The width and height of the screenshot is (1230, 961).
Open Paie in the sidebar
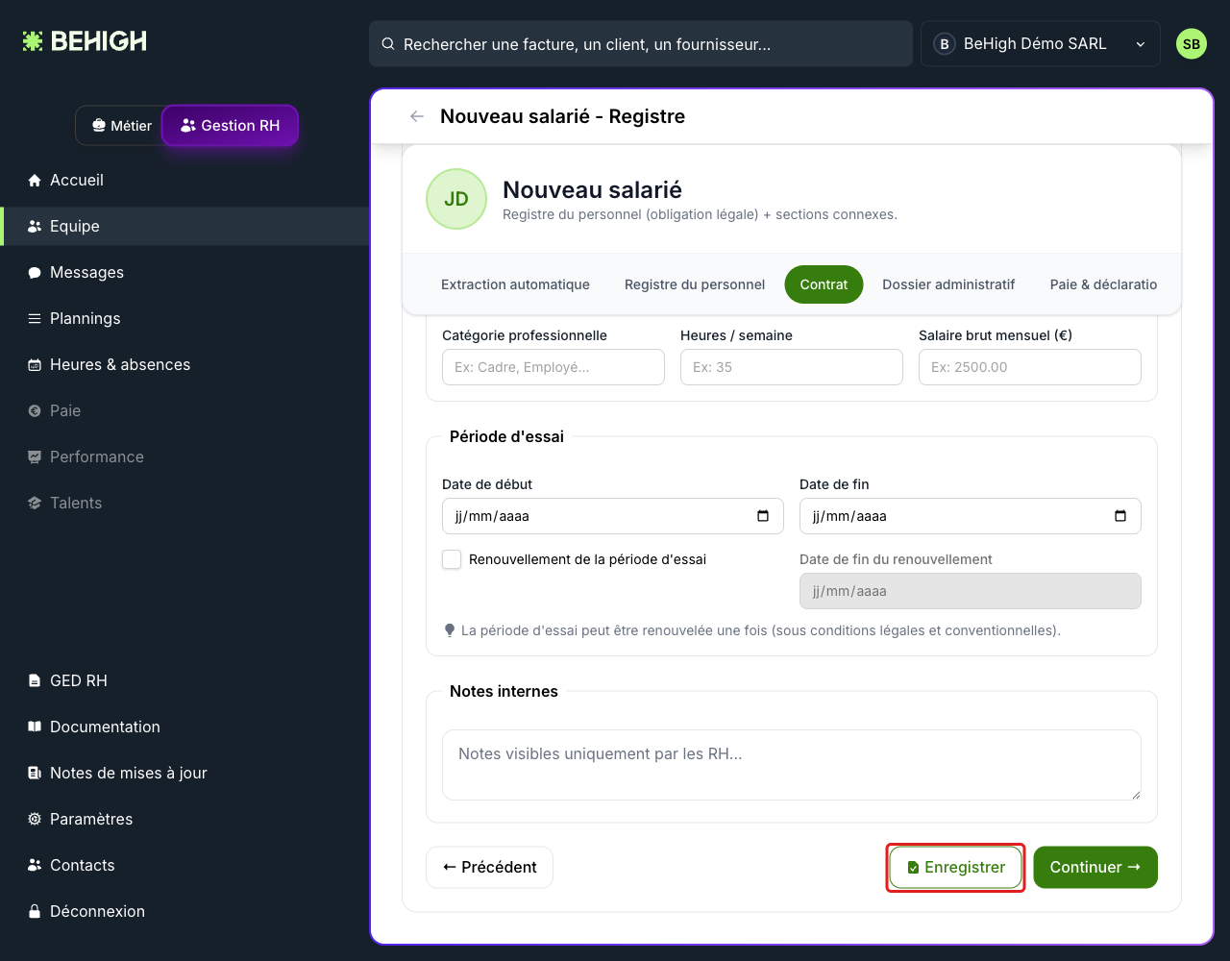[x=184, y=410]
